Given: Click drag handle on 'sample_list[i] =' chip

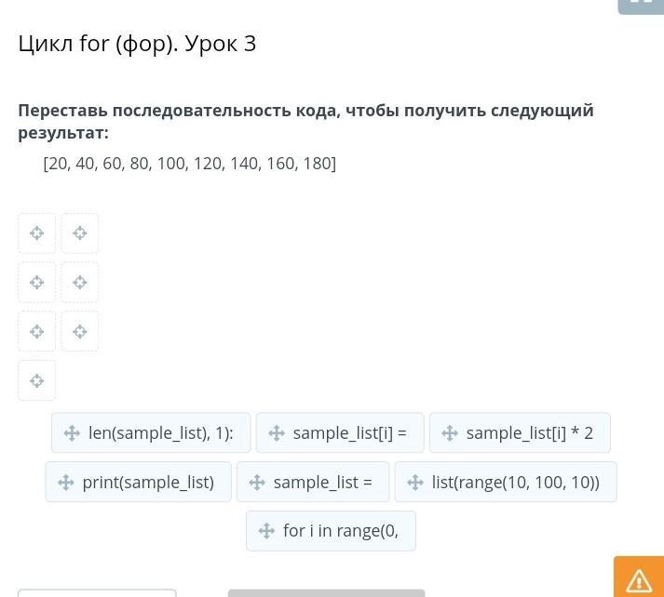Looking at the screenshot, I should [277, 433].
